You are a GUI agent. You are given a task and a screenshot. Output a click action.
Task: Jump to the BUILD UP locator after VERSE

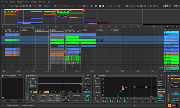tap(39, 30)
